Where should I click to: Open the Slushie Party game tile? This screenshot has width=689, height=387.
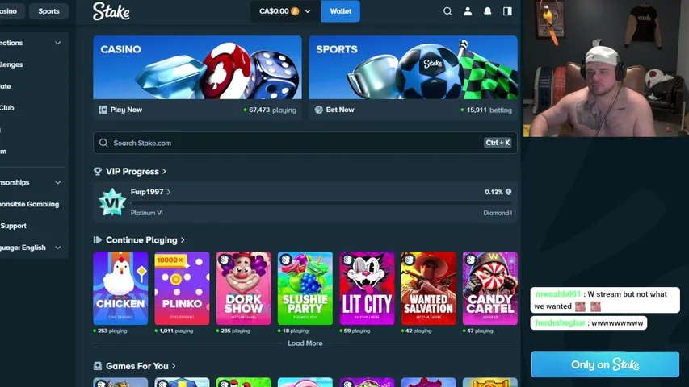pyautogui.click(x=305, y=289)
